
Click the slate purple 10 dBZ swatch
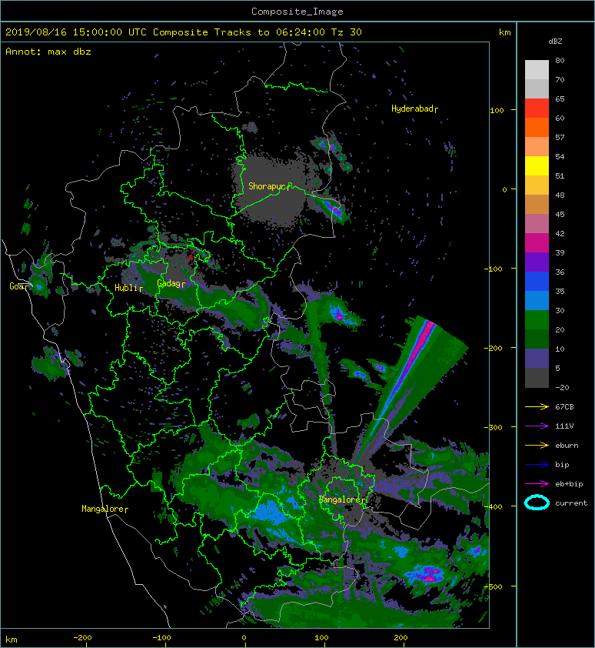[537, 359]
